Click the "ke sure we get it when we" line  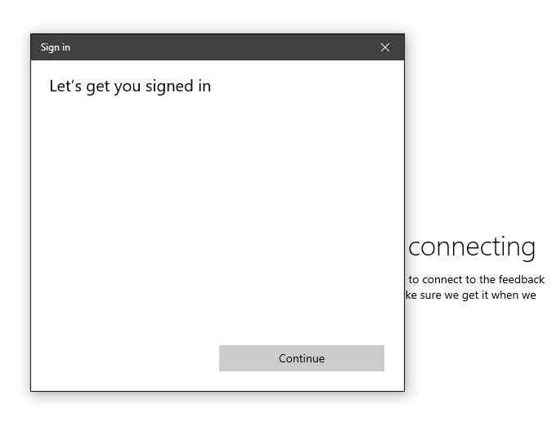pos(471,295)
